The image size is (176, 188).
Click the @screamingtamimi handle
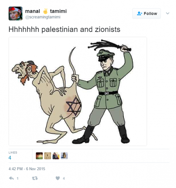coord(43,17)
